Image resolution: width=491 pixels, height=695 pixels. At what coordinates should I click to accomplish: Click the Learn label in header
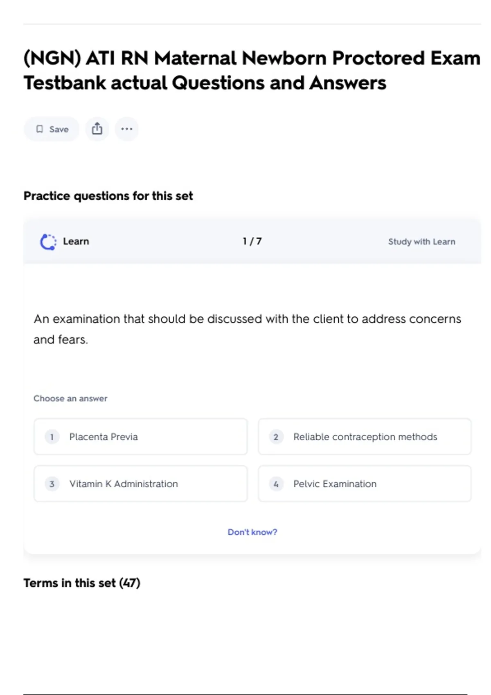coord(76,242)
